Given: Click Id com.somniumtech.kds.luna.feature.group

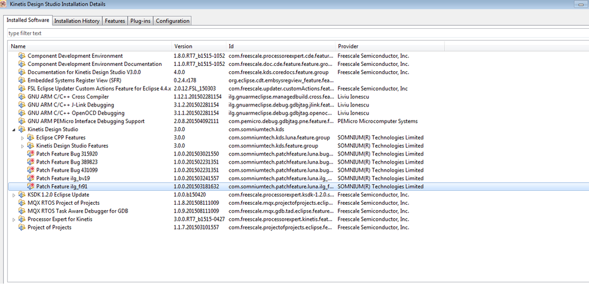Looking at the screenshot, I should click(x=279, y=138).
